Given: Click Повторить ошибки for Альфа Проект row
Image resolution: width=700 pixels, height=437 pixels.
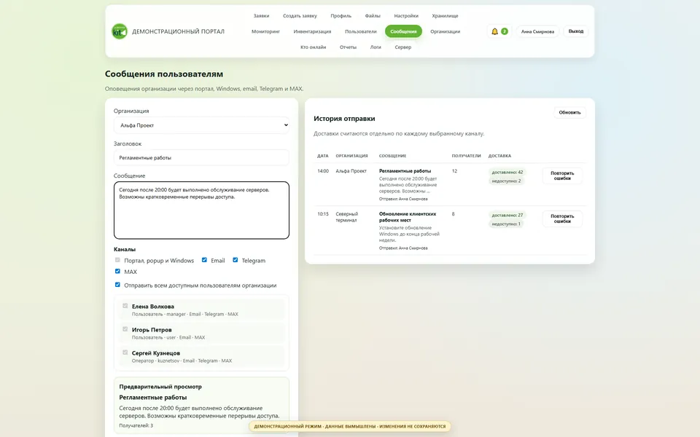Looking at the screenshot, I should click(x=562, y=176).
